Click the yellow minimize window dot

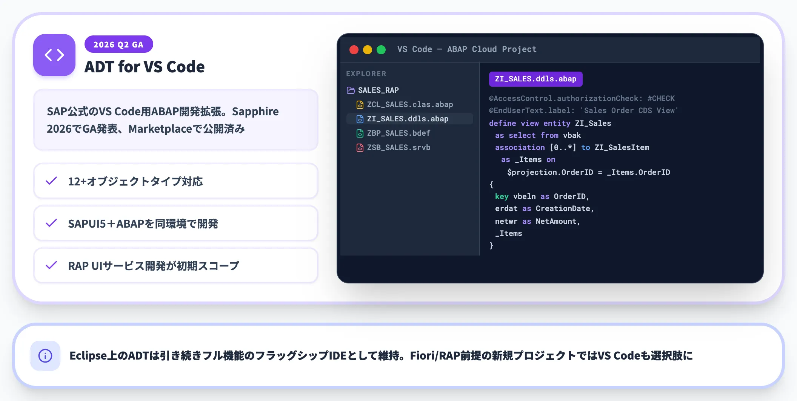click(368, 49)
